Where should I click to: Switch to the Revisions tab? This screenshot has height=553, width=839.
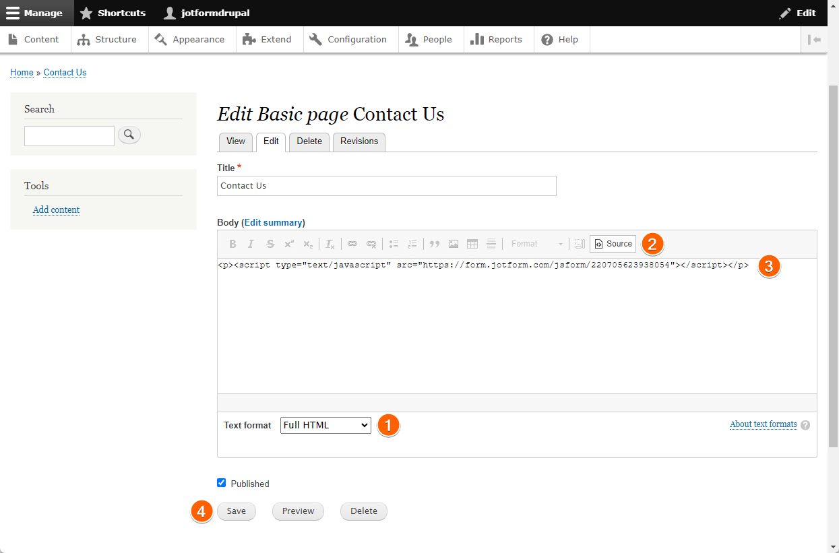point(359,141)
